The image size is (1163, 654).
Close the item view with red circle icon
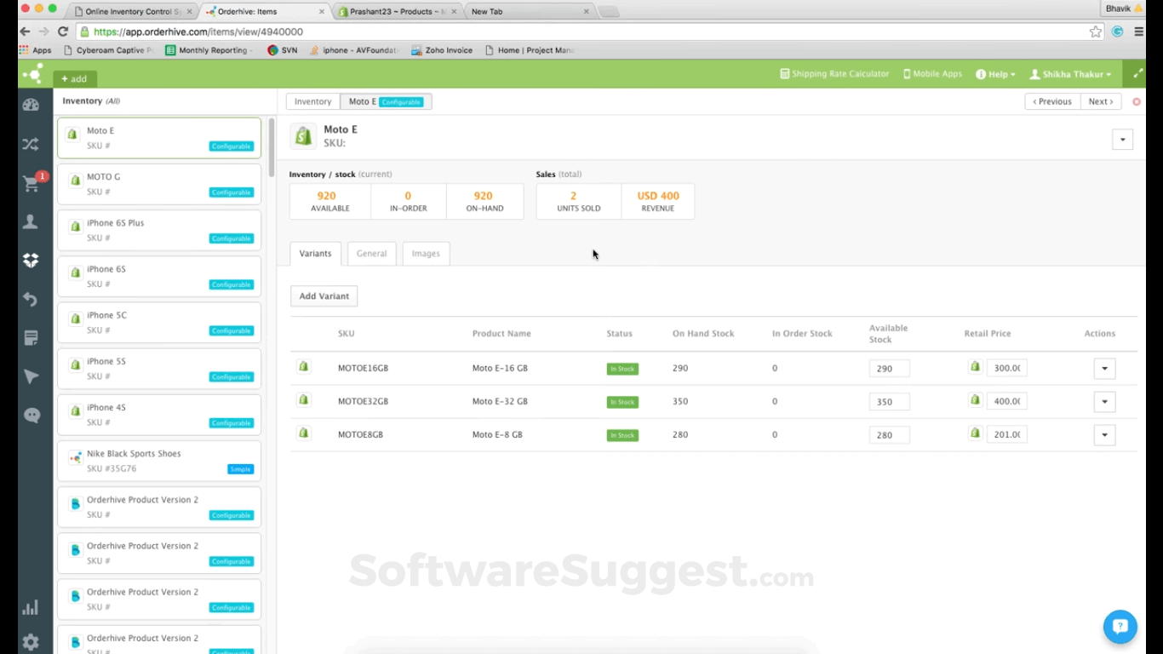click(x=1137, y=101)
